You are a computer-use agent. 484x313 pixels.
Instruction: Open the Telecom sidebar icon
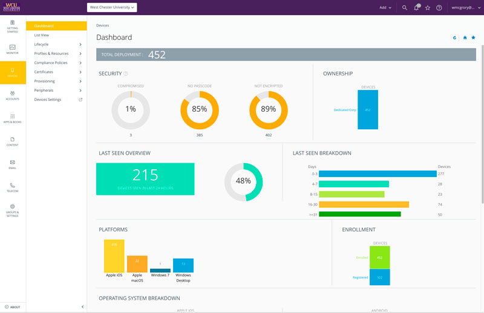pos(12,187)
